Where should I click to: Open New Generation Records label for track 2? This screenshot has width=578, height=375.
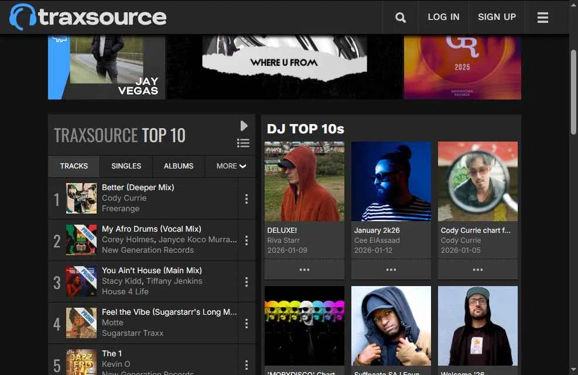point(148,250)
